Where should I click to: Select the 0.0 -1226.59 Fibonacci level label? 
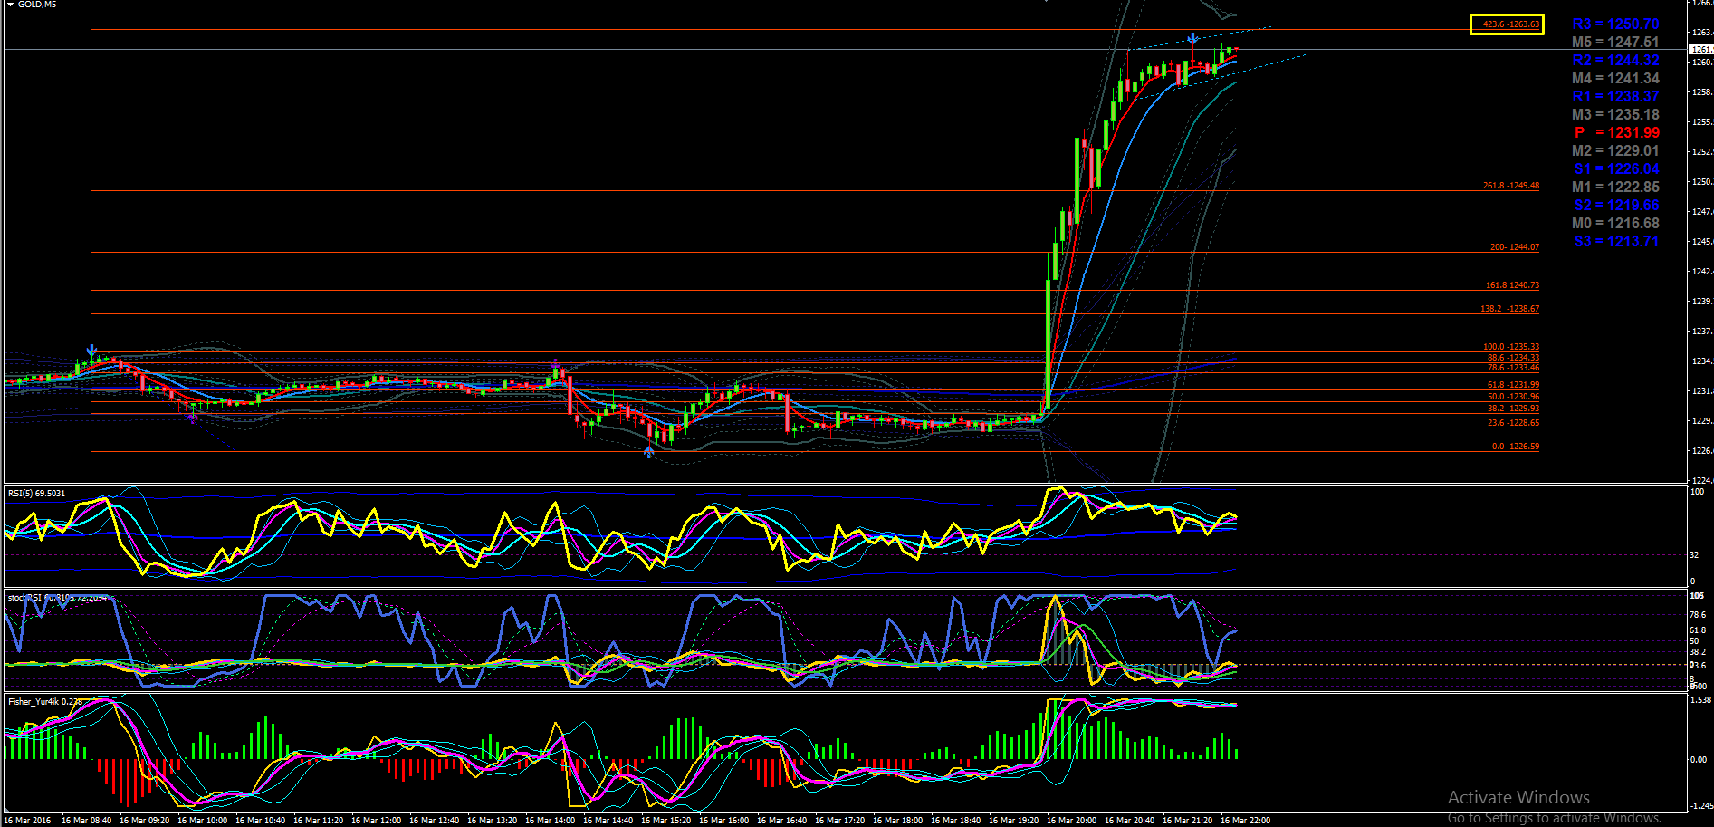[1515, 447]
